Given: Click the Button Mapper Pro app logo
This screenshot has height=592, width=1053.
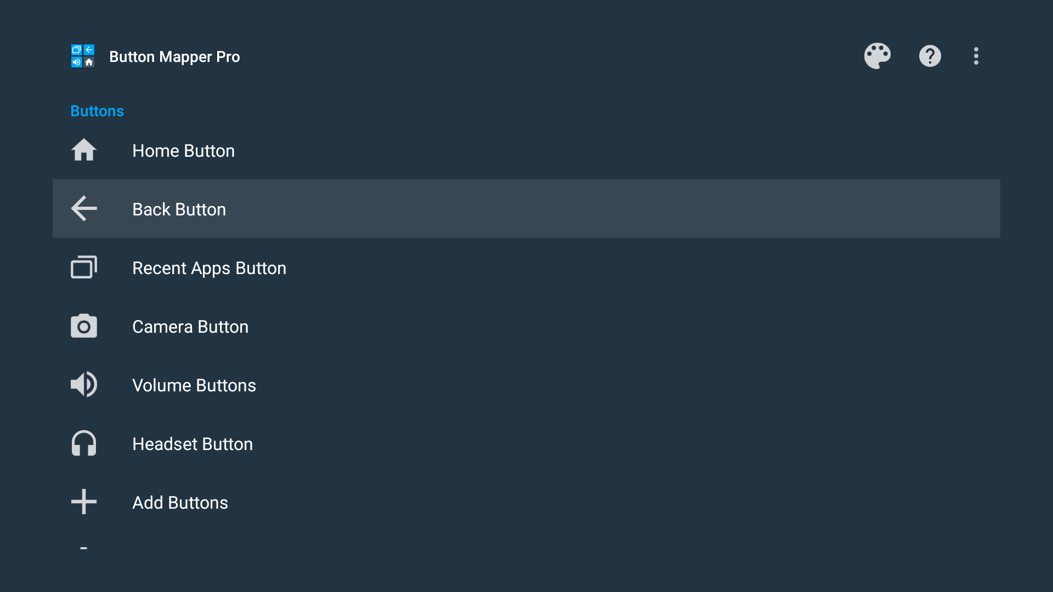Looking at the screenshot, I should [x=83, y=56].
